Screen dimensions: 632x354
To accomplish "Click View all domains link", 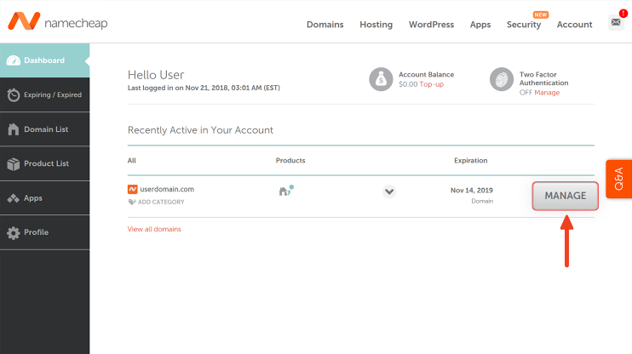I will click(x=154, y=229).
